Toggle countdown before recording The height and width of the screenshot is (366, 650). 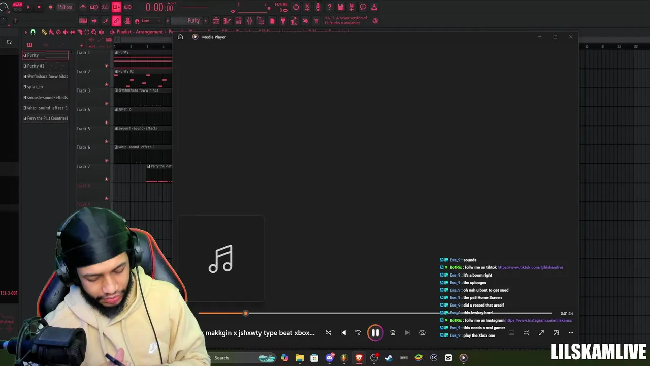tap(105, 7)
